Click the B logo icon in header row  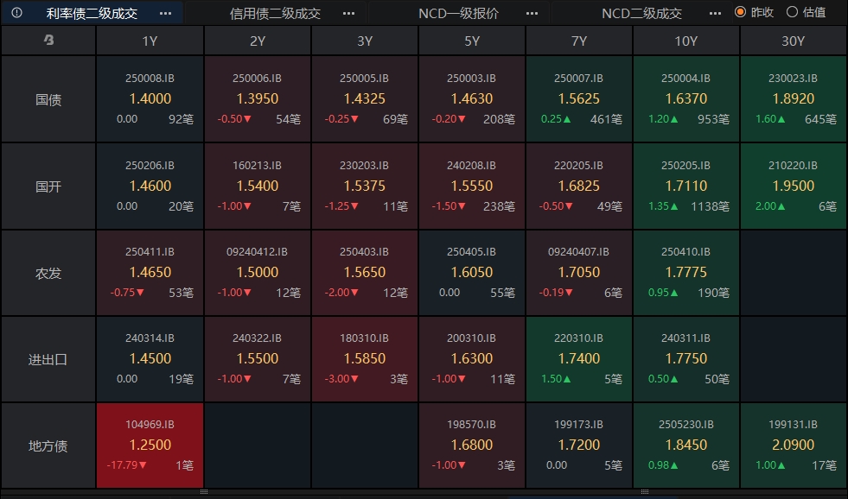coord(48,40)
